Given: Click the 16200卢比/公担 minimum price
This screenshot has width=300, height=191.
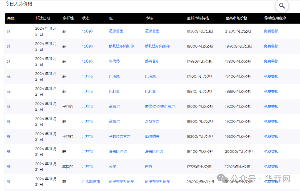Looking at the screenshot, I should pos(199,137).
